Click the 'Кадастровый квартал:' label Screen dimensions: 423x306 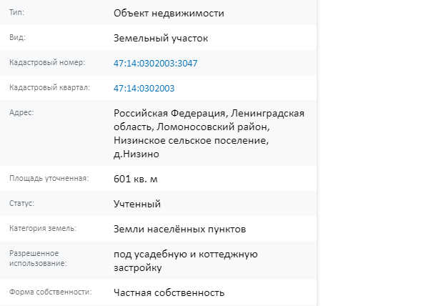49,87
